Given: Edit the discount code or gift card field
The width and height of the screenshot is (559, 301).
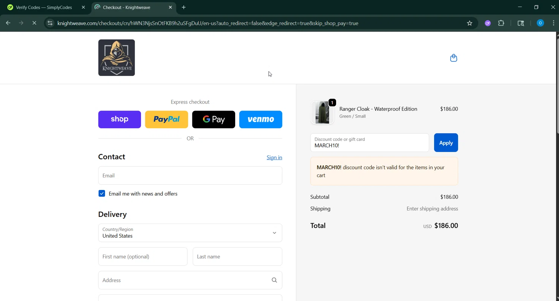Looking at the screenshot, I should 369,143.
